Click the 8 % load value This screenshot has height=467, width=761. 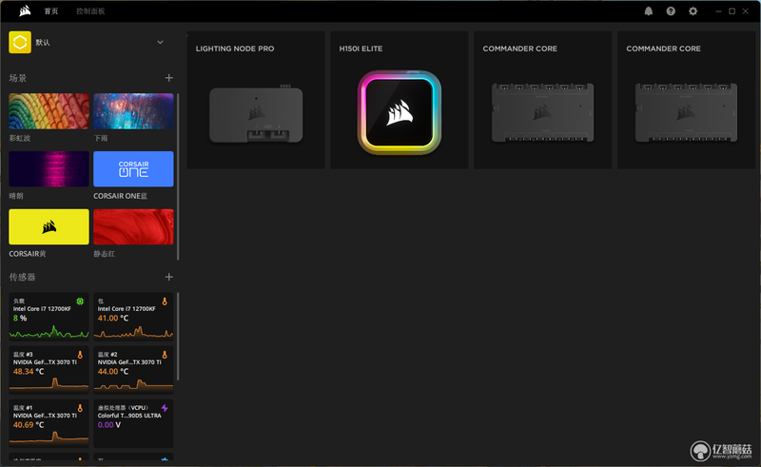click(x=20, y=318)
